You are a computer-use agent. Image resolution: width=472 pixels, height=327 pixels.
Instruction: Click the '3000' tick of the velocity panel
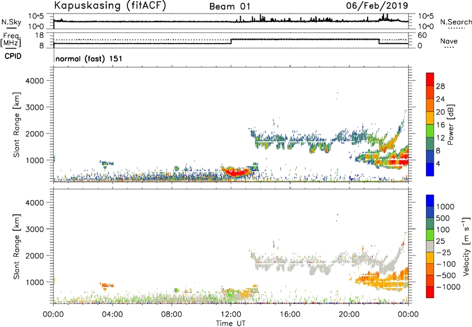click(35, 229)
